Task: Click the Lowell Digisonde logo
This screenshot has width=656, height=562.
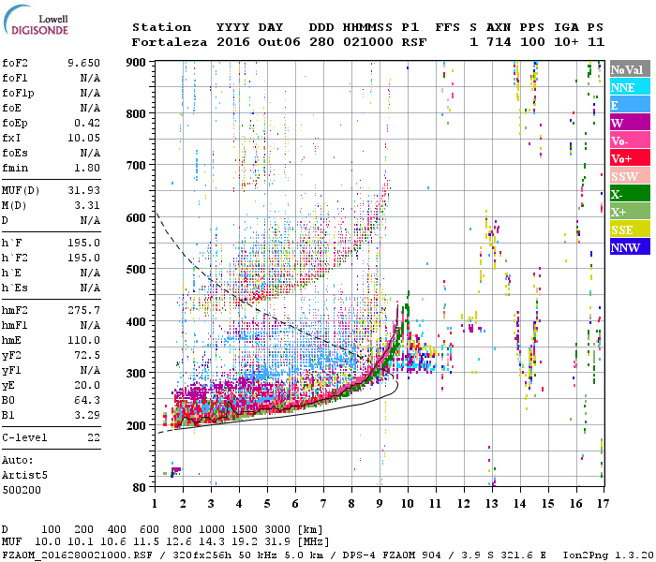Action: (x=37, y=20)
